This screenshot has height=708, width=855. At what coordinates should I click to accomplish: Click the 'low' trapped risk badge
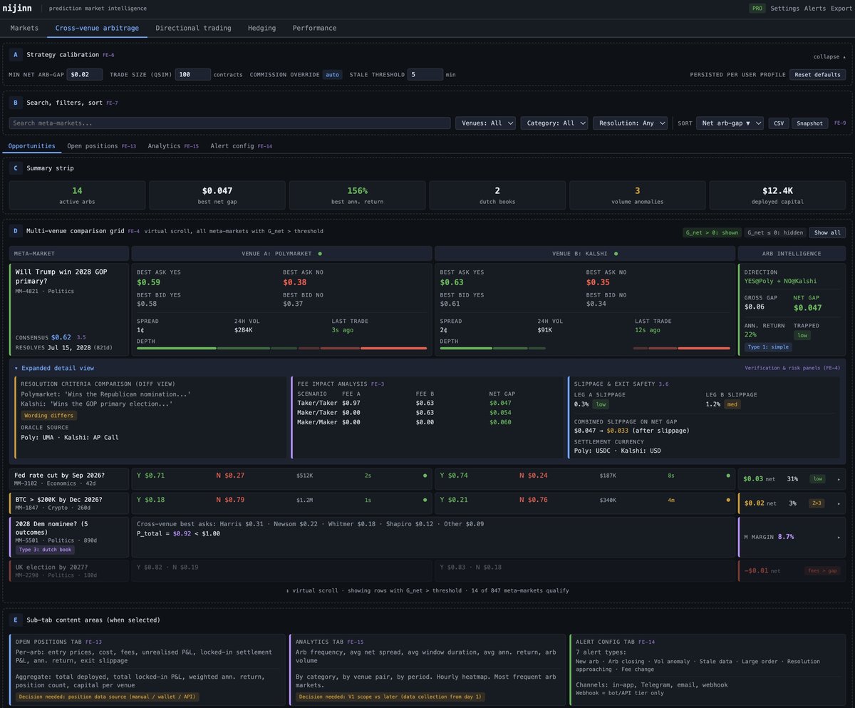click(802, 335)
